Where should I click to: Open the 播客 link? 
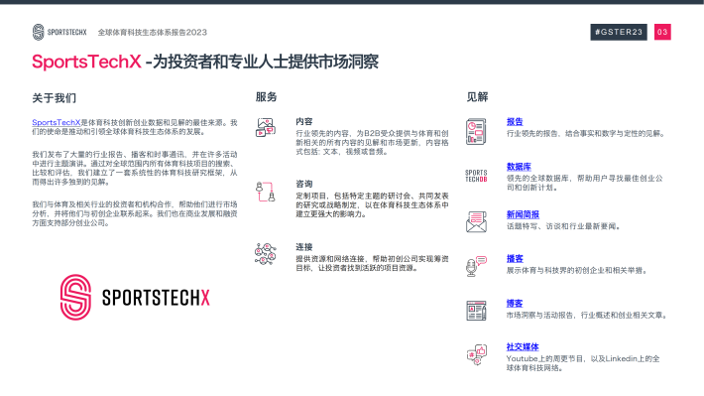tap(515, 259)
